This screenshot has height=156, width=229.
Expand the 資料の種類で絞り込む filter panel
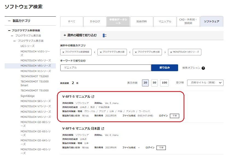(x=65, y=35)
